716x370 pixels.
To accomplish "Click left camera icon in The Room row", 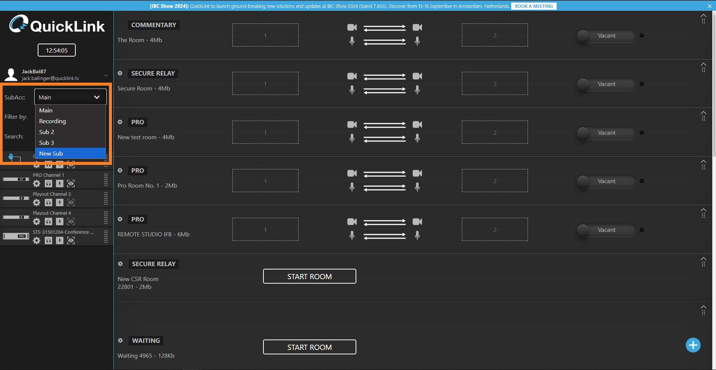I will pos(352,28).
